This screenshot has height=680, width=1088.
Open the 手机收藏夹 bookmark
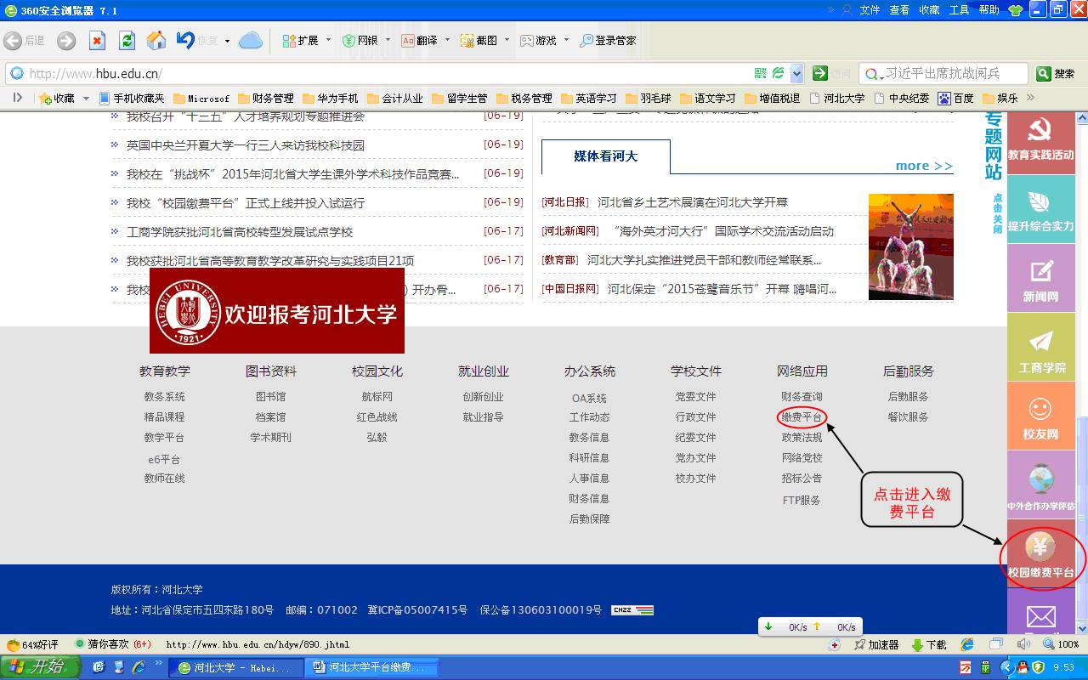133,99
